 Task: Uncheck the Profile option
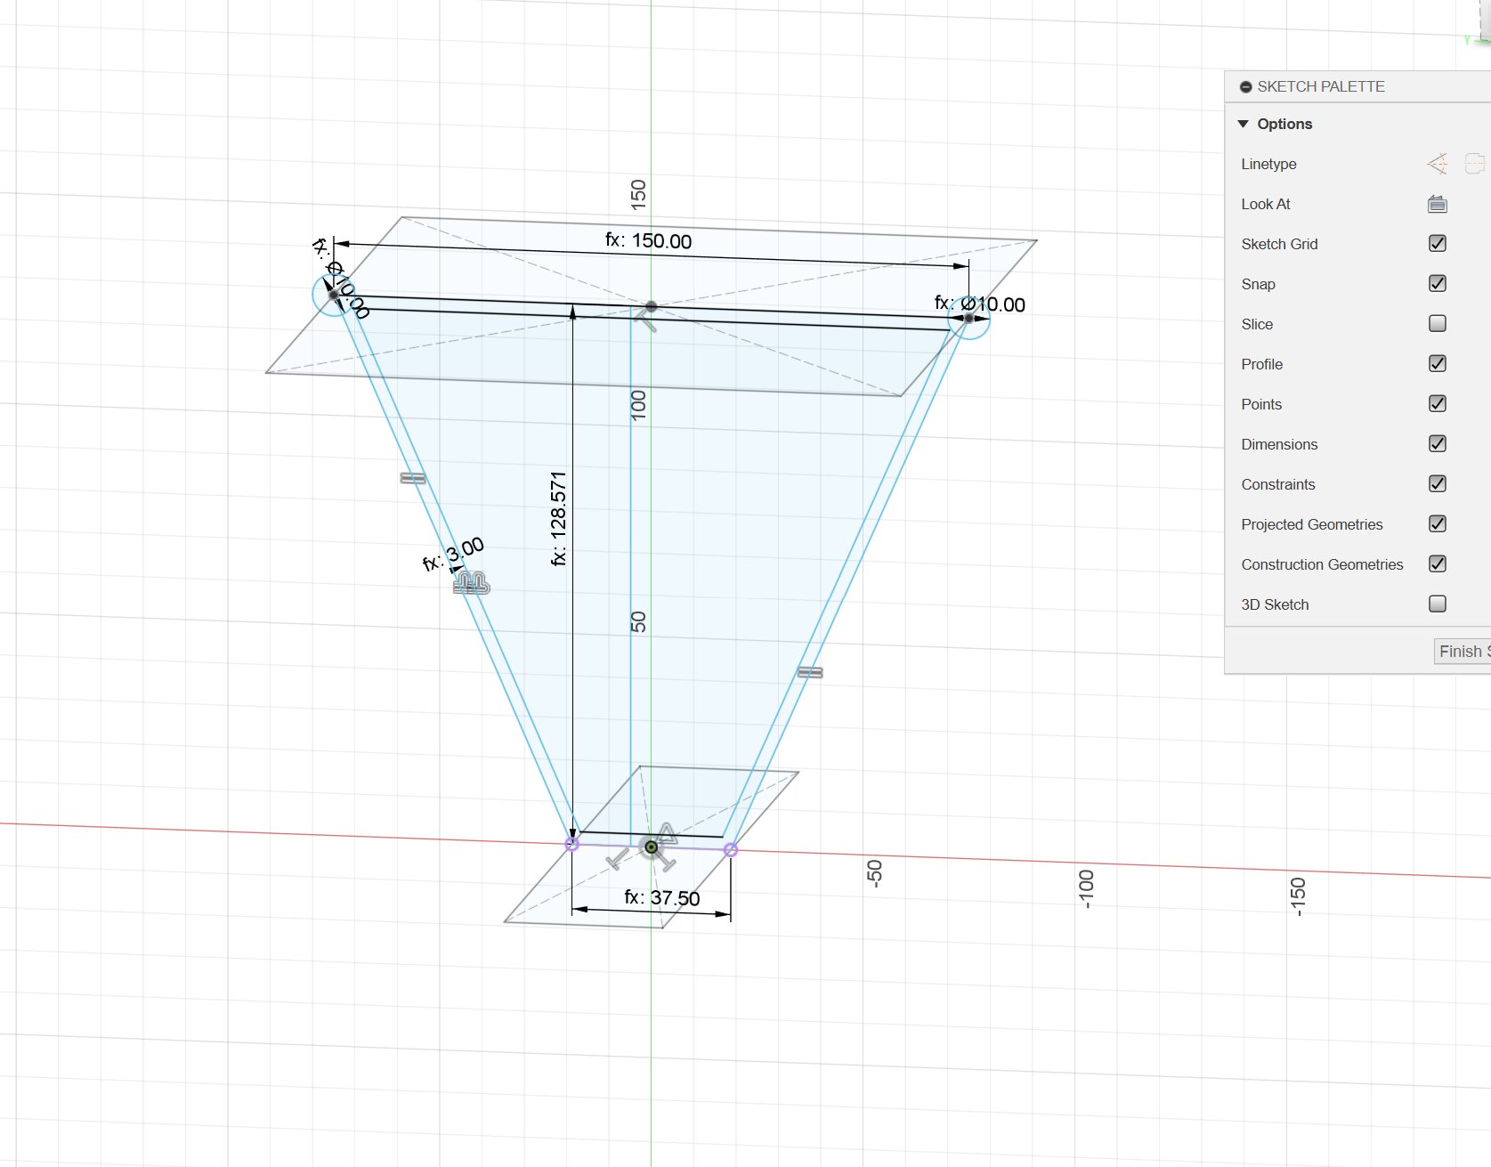point(1437,363)
